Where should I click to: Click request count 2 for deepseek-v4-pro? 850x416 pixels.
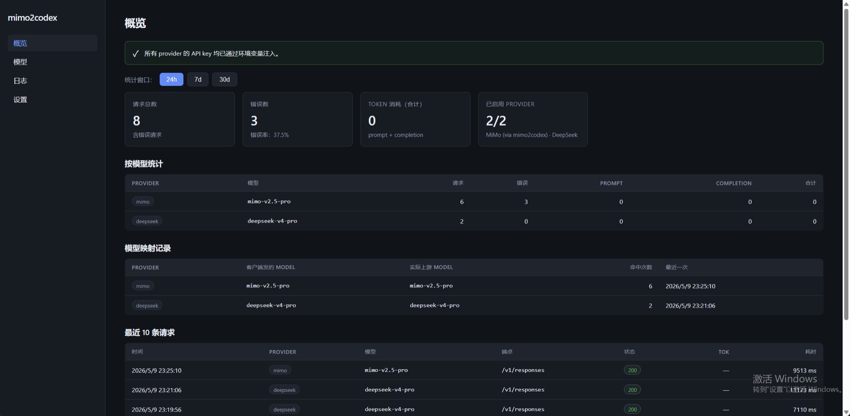tap(462, 221)
